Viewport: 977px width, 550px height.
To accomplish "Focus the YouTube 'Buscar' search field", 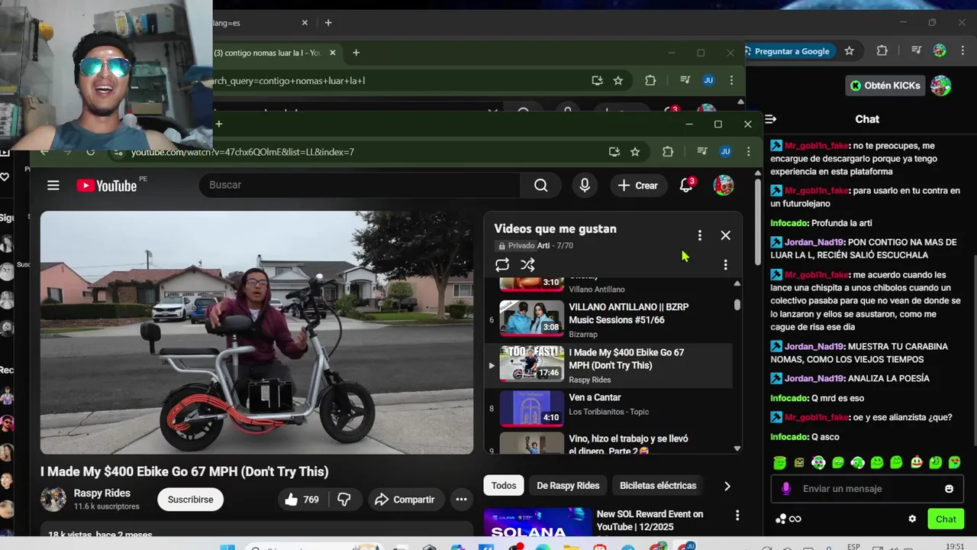I will click(x=360, y=185).
